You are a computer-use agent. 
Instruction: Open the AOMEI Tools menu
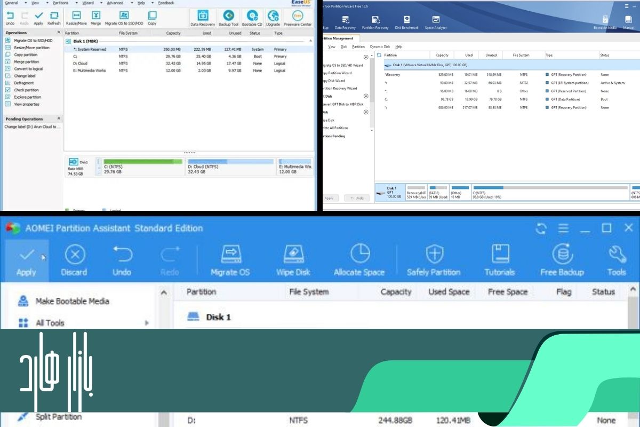pyautogui.click(x=617, y=261)
